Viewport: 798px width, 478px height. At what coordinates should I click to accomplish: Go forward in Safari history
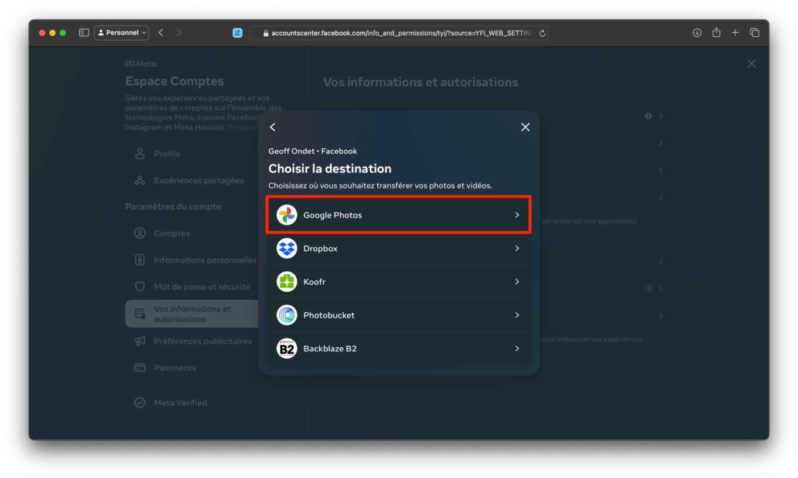(179, 33)
